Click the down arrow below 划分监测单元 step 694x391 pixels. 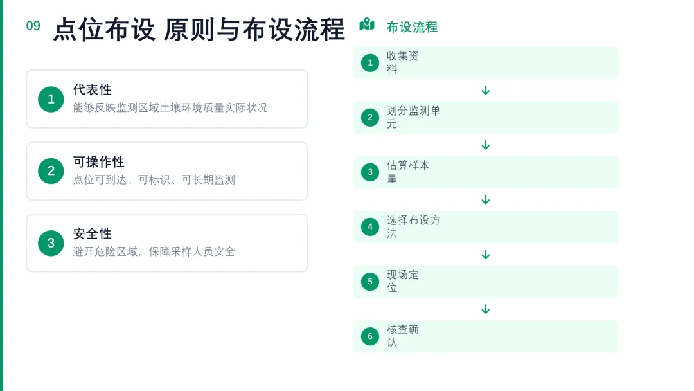(486, 145)
